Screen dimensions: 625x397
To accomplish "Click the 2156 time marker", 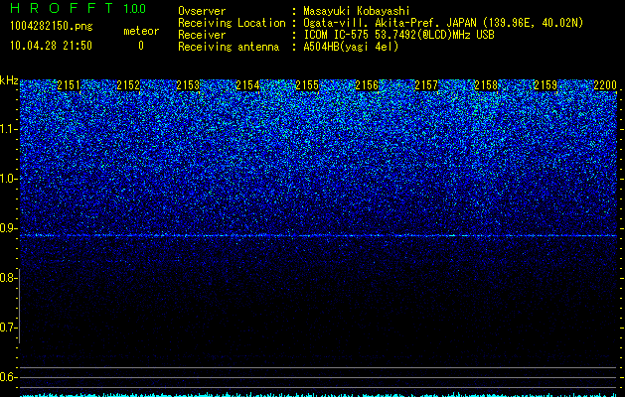I will 367,85.
